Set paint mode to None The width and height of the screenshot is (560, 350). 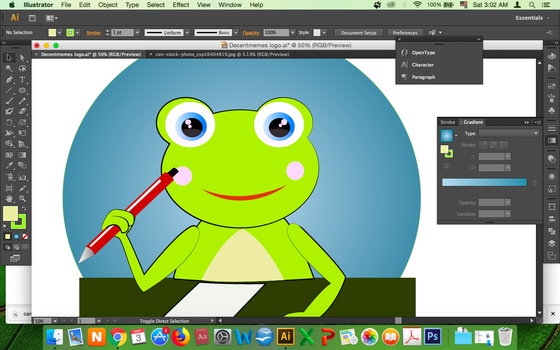25,237
